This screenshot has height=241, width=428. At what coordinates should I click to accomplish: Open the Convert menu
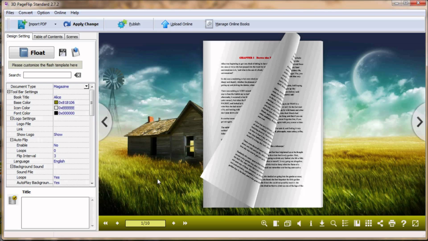pos(25,12)
